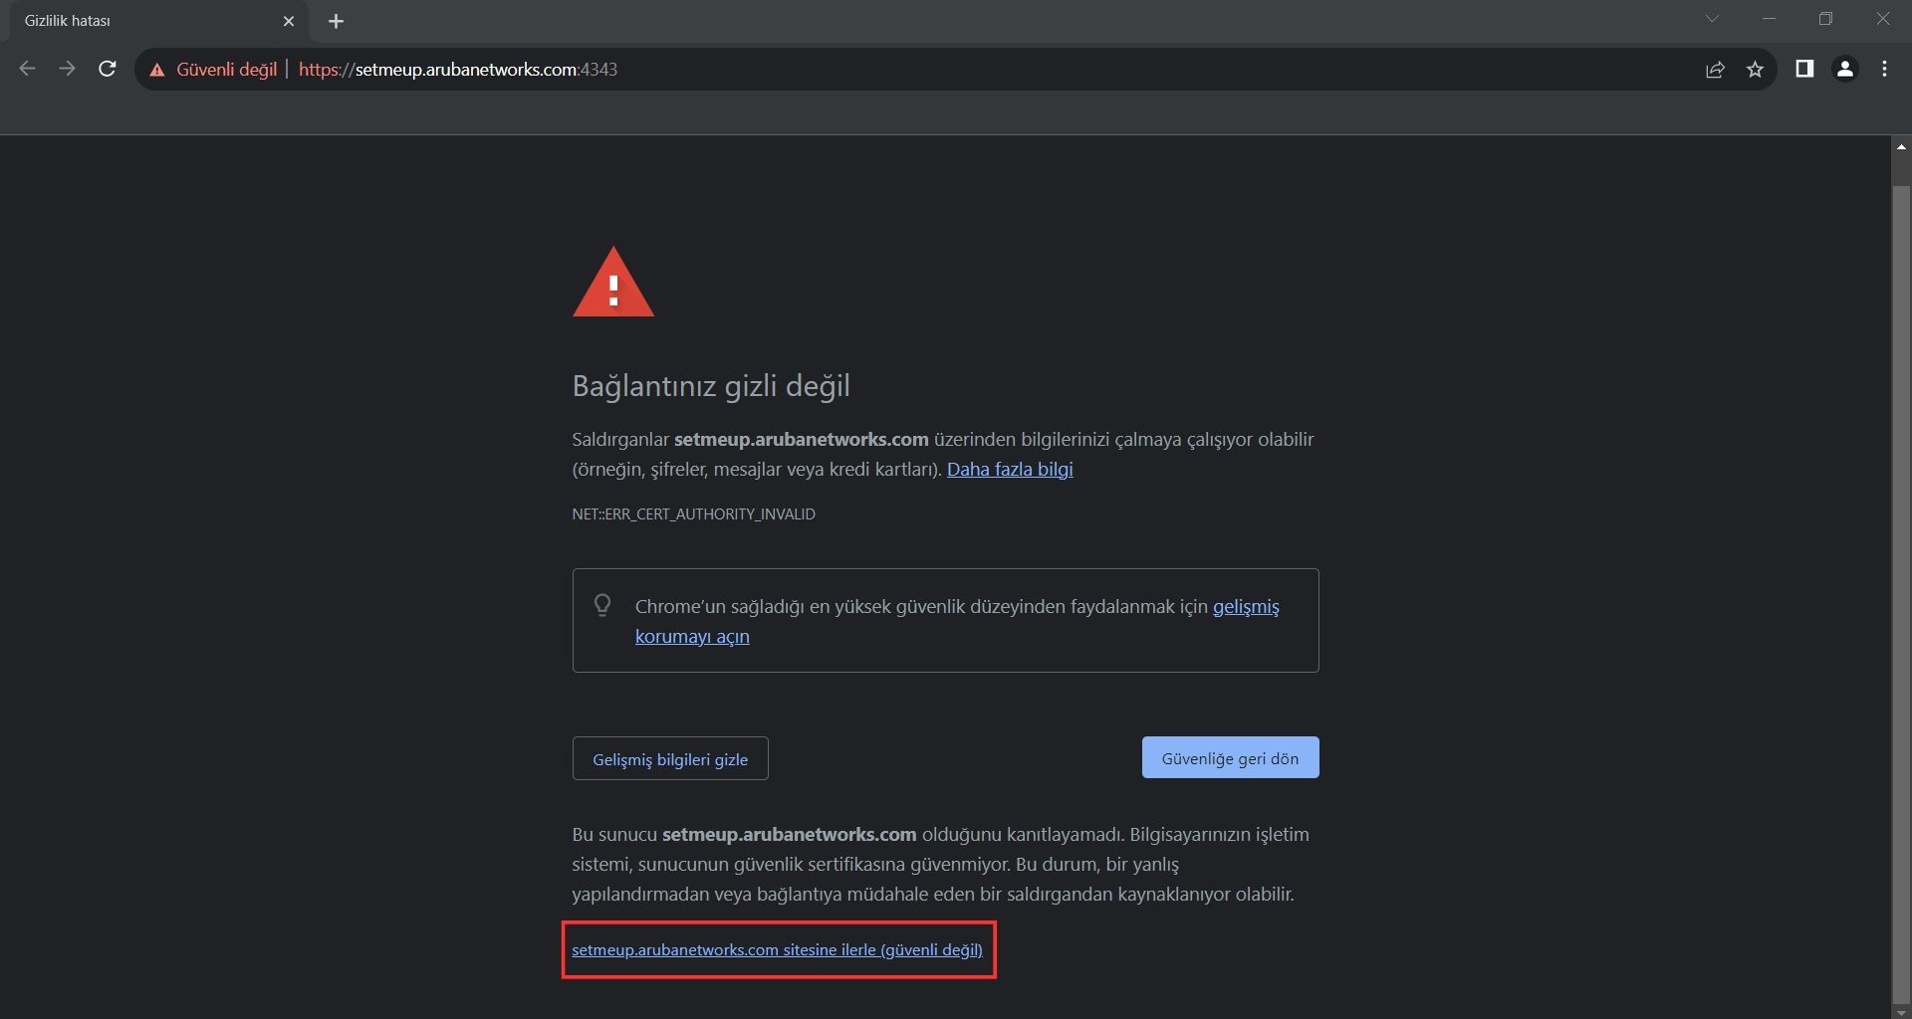Reload the current page
This screenshot has width=1912, height=1019.
pos(108,69)
